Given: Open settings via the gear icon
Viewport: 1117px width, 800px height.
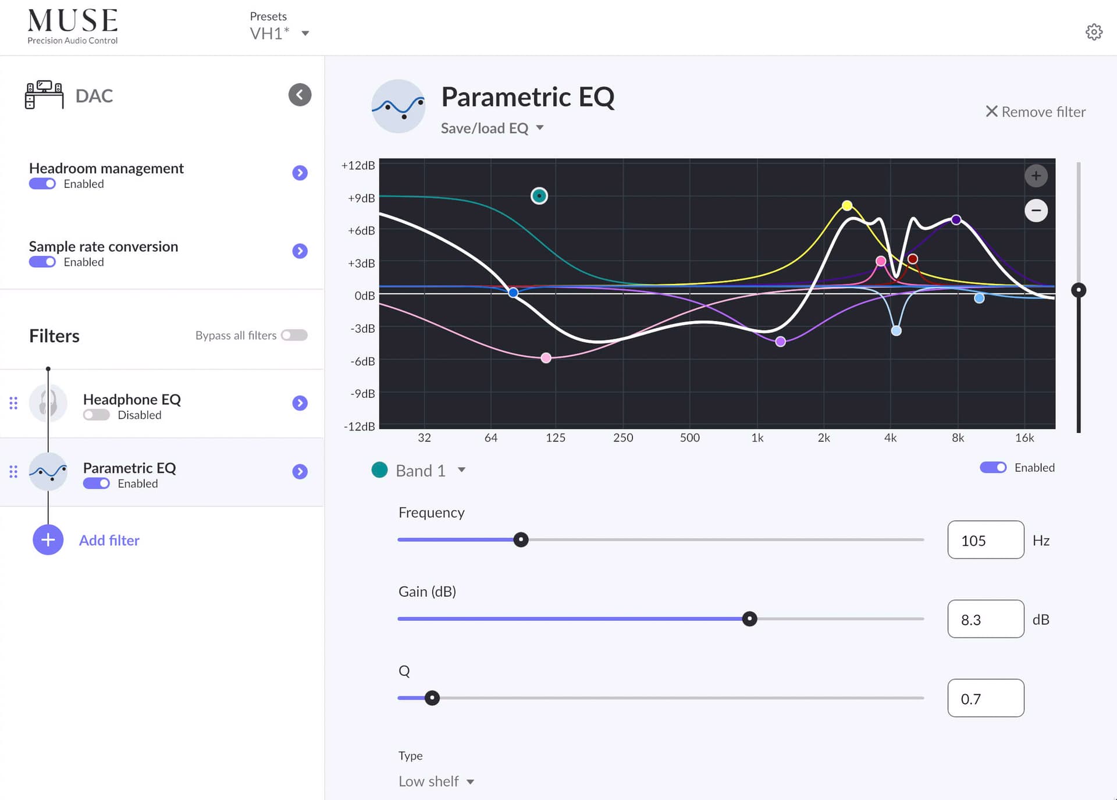Looking at the screenshot, I should coord(1094,32).
